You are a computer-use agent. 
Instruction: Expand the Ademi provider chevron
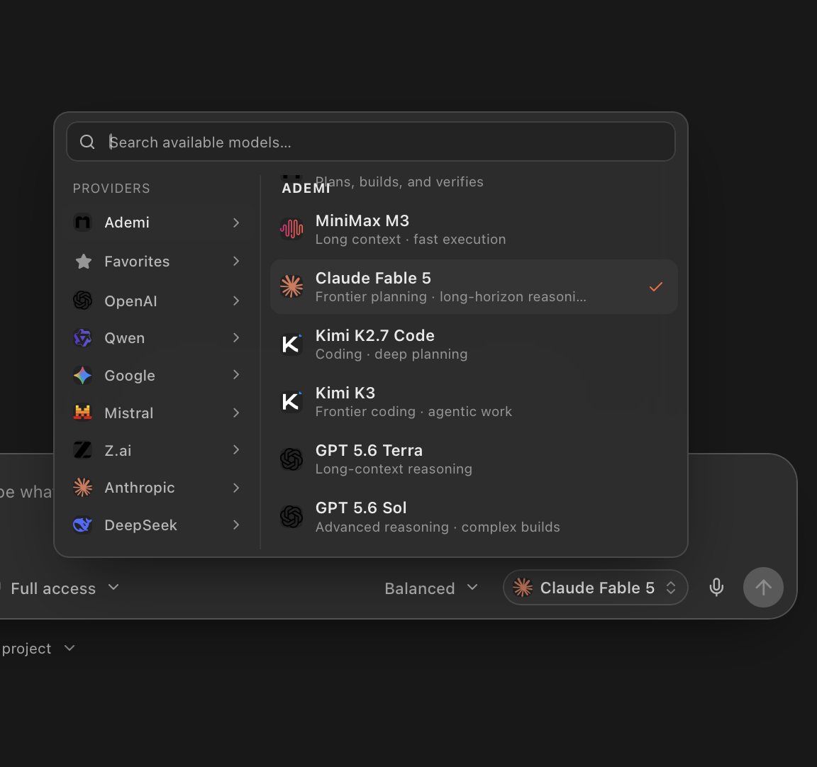coord(236,223)
